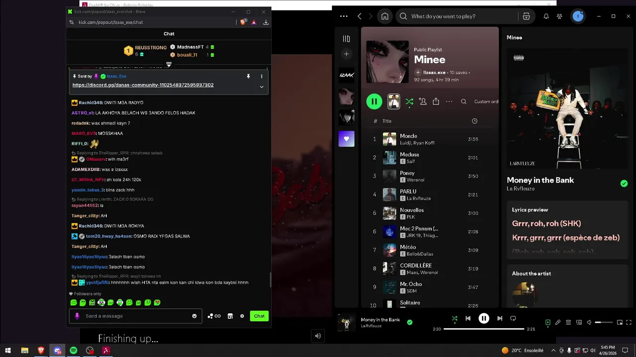Open the play queue
Image resolution: width=636 pixels, height=357 pixels.
tap(568, 322)
